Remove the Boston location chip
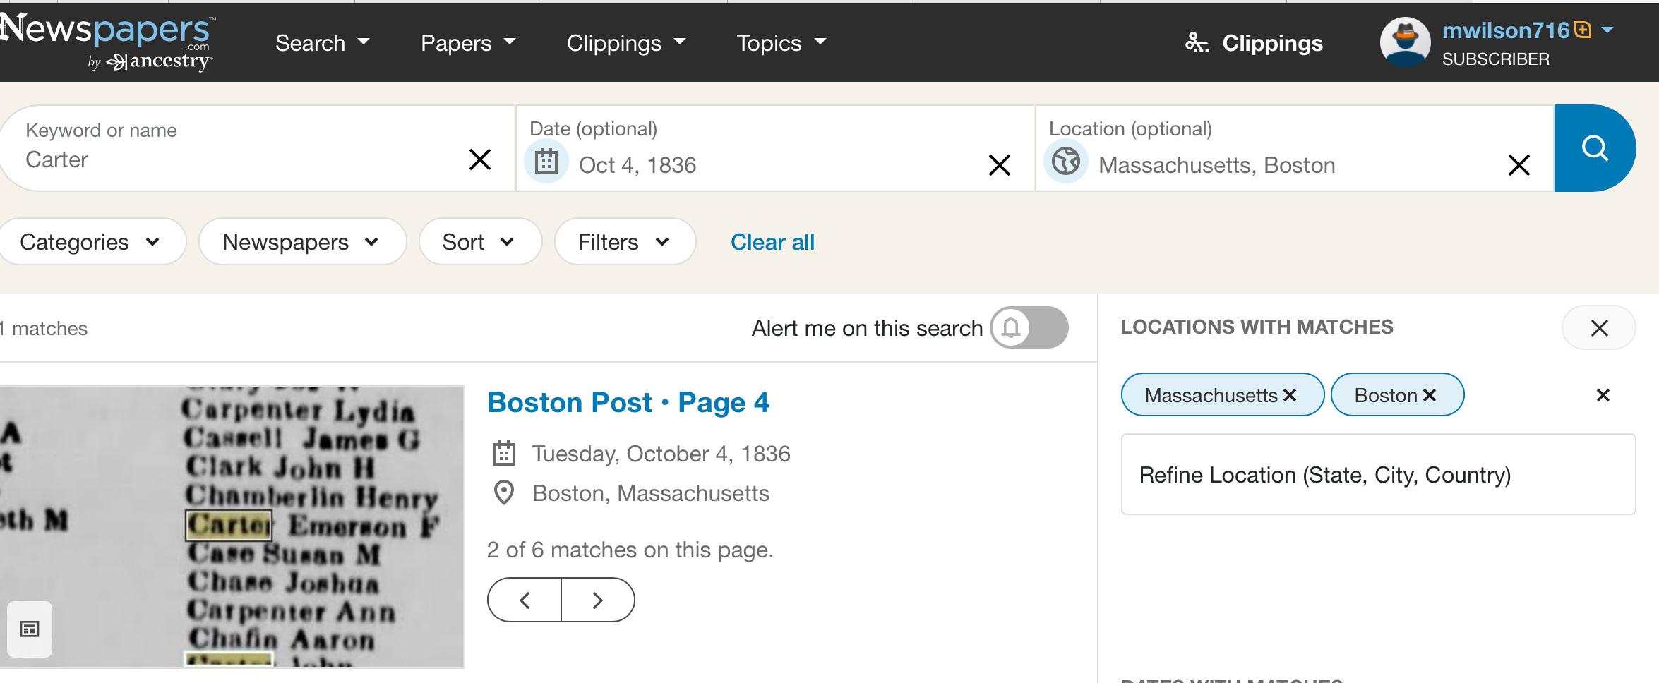 tap(1430, 395)
